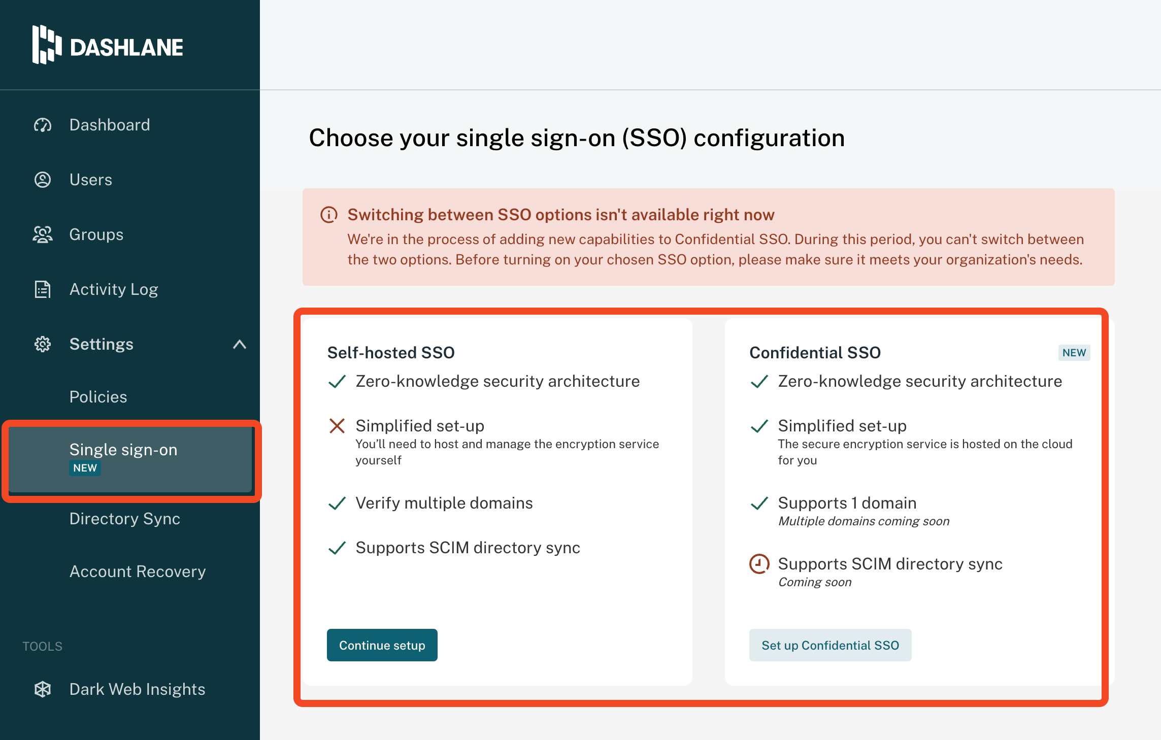Go to Directory Sync settings
The width and height of the screenshot is (1161, 740).
pyautogui.click(x=125, y=519)
